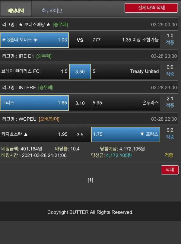Click the 3.10 draw odds for INTERF match
181x244 pixels.
coord(80,103)
